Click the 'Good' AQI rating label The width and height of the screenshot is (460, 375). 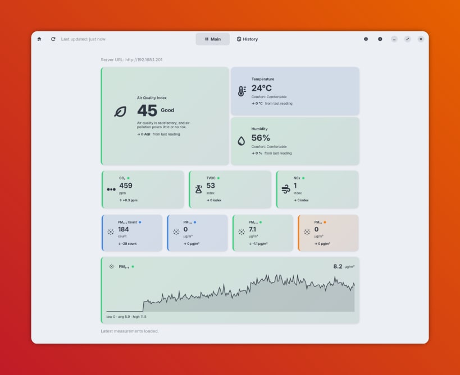(167, 110)
